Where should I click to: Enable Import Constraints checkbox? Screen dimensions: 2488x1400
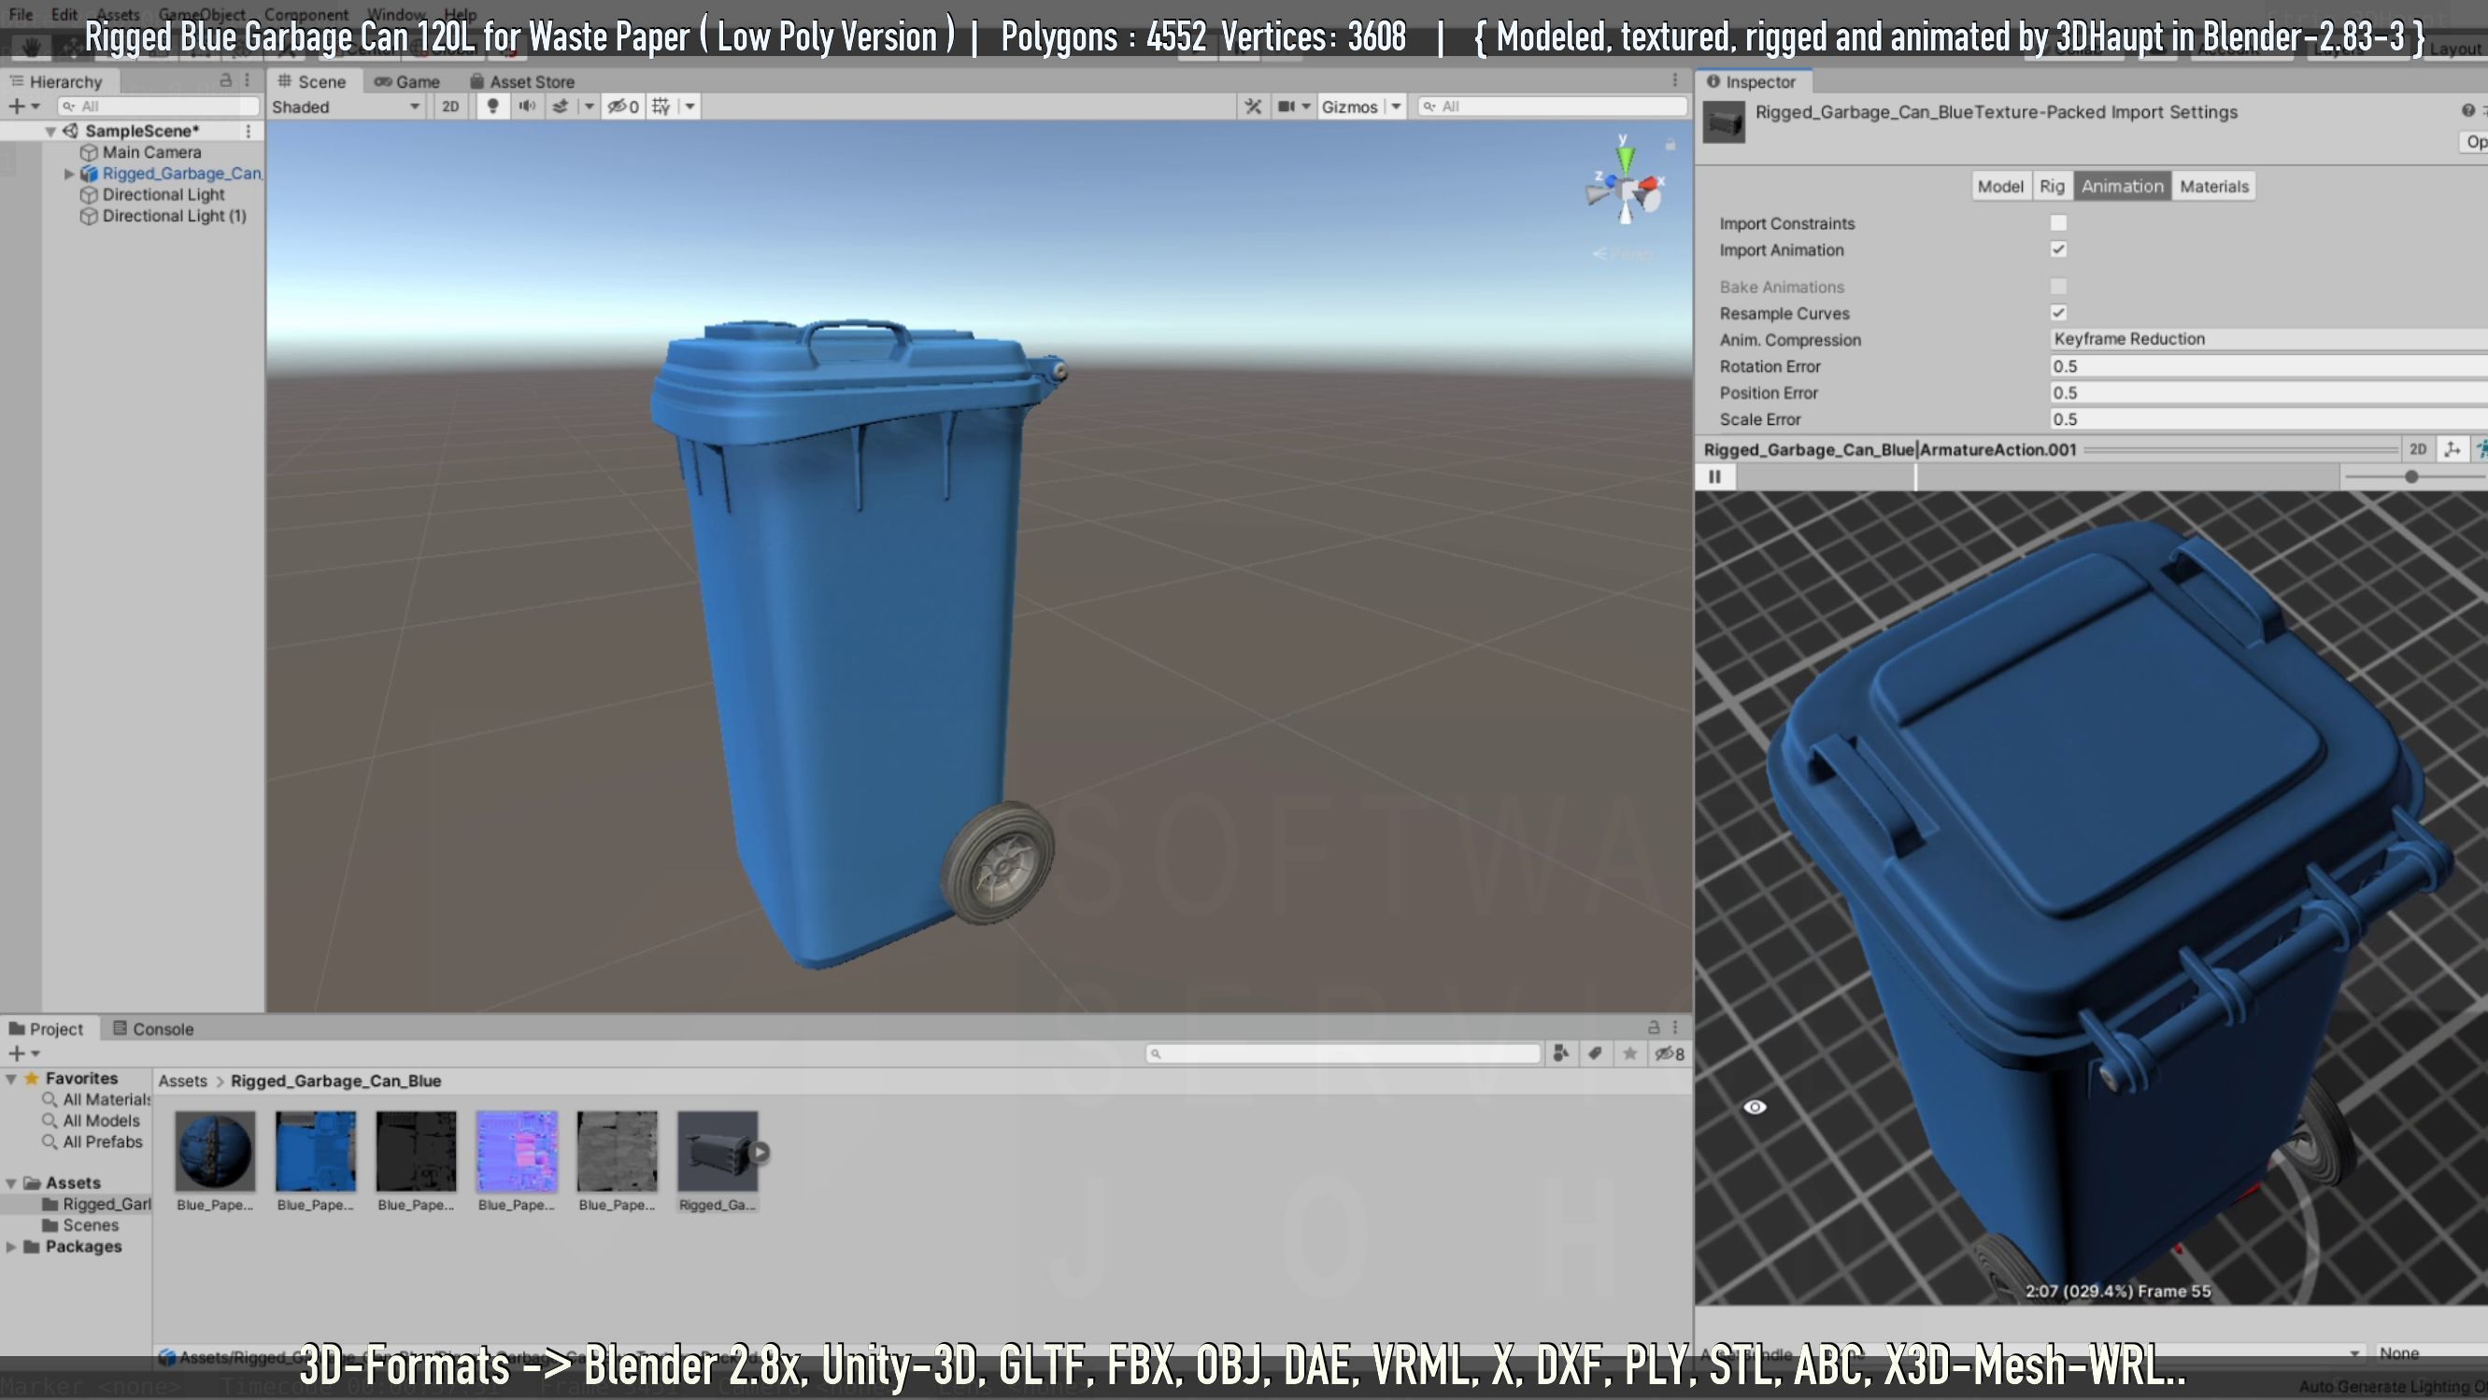[2058, 223]
